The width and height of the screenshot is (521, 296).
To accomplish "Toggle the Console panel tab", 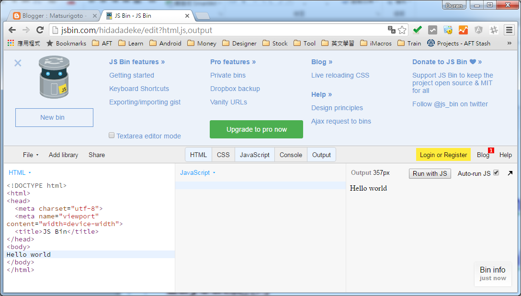I will tap(291, 155).
